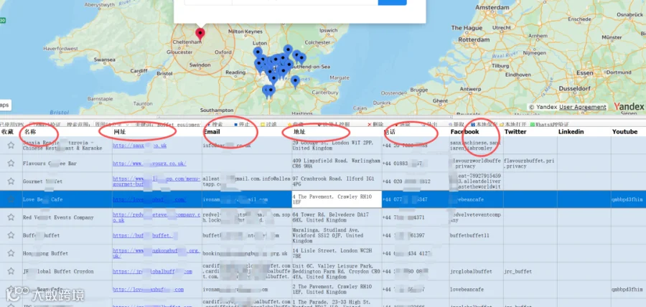Sort by the 网址 column header
Screen dimensions: 646x307
[x=120, y=132]
